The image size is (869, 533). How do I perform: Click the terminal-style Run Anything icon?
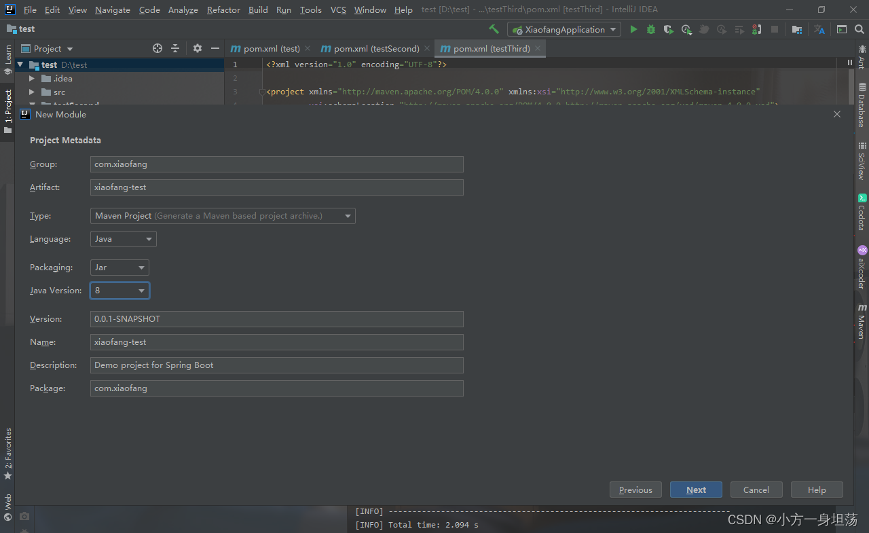click(842, 29)
